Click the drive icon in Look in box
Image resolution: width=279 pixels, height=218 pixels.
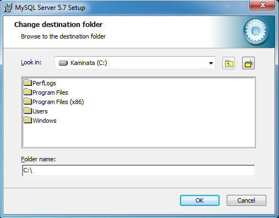pos(63,63)
